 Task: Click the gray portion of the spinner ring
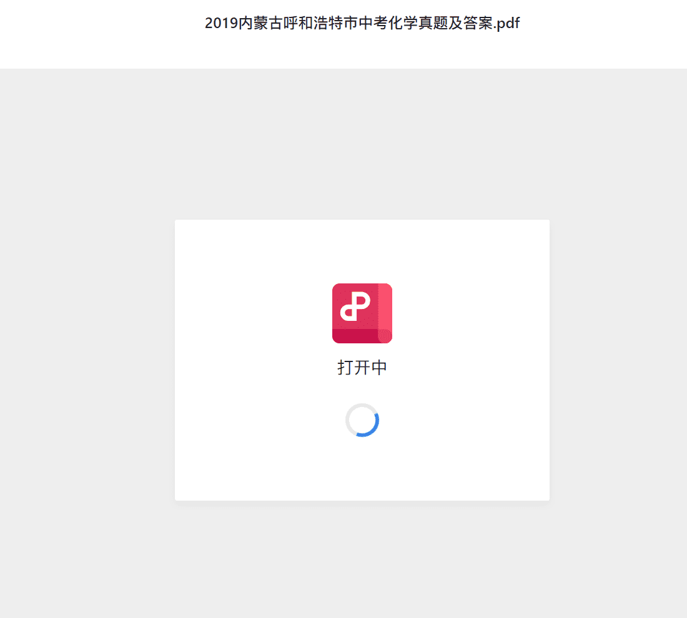coord(353,414)
